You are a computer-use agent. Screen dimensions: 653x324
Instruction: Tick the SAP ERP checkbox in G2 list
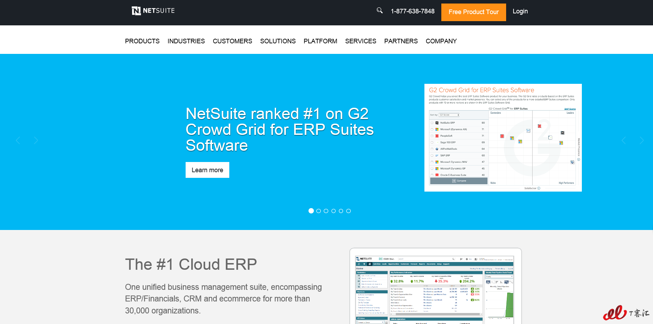(x=432, y=155)
